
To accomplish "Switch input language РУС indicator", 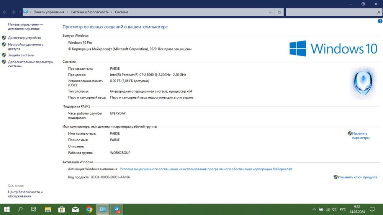I will point(343,209).
